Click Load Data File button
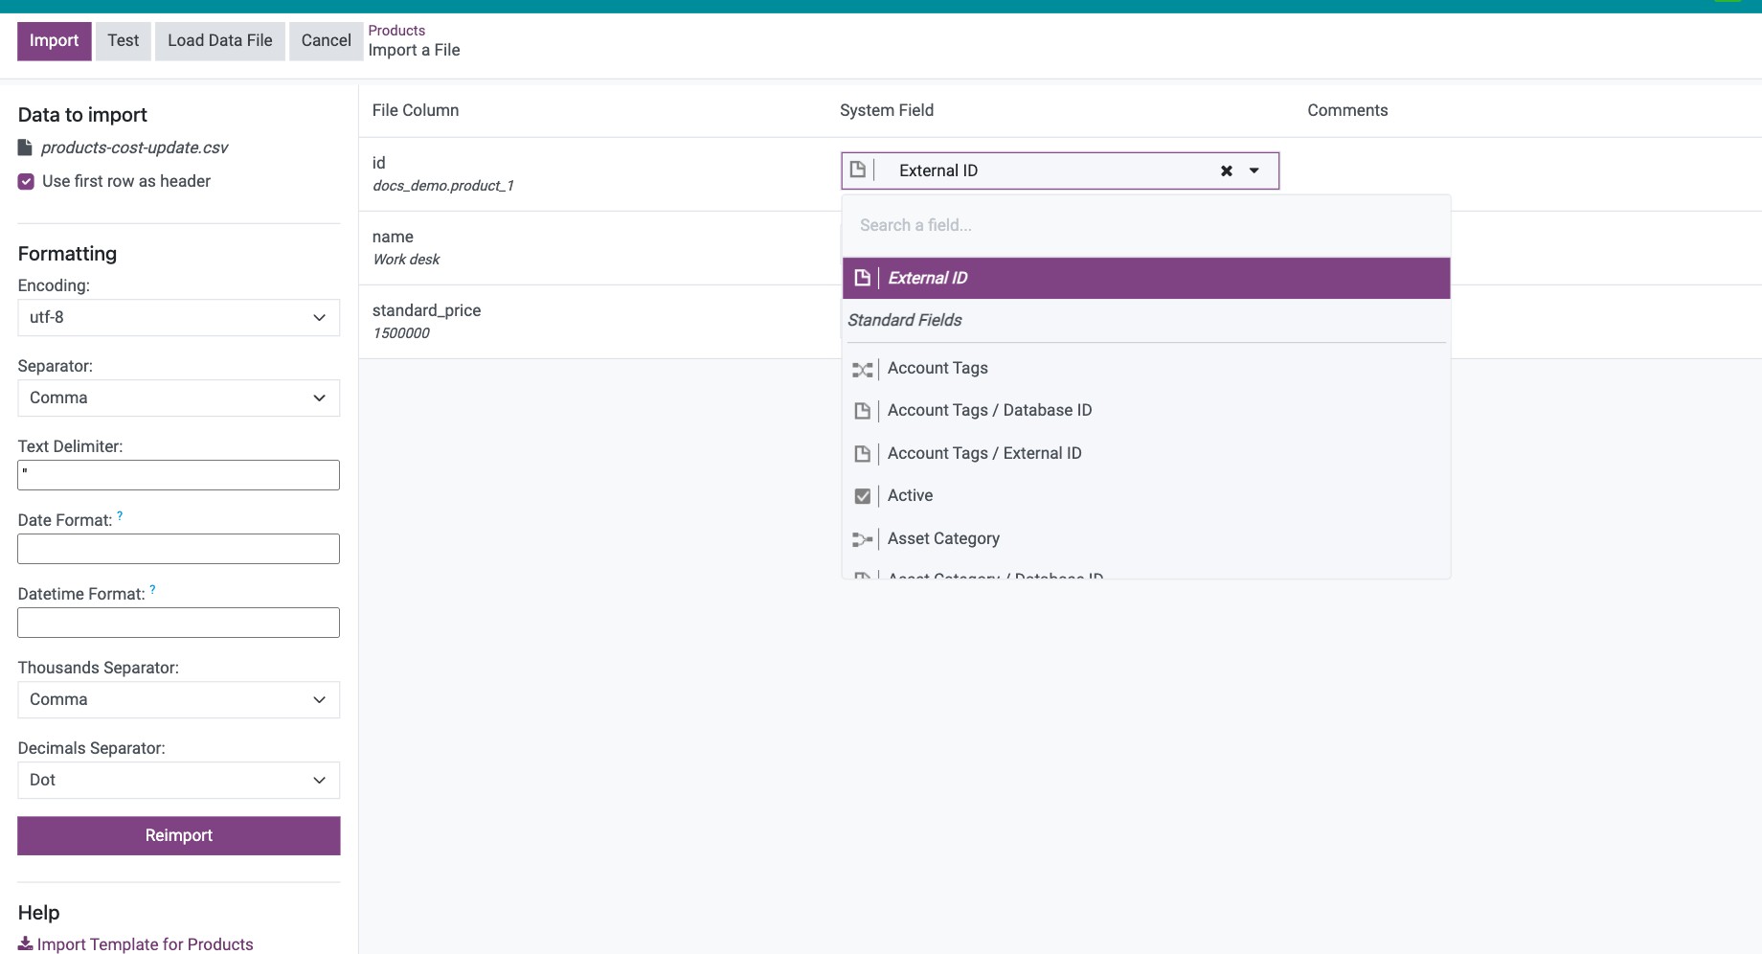Viewport: 1762px width, 954px height. click(x=220, y=41)
